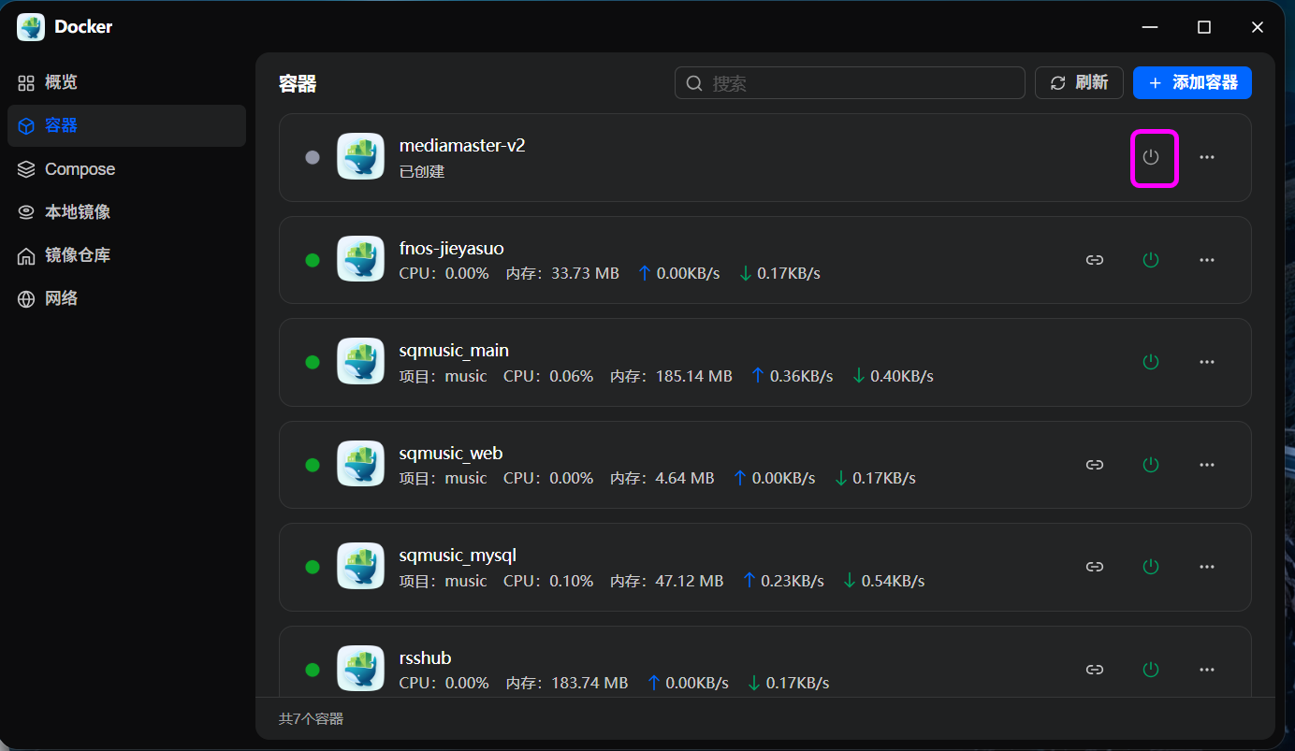This screenshot has height=751, width=1295.
Task: Click the 33.73 MB memory value
Action: point(585,274)
